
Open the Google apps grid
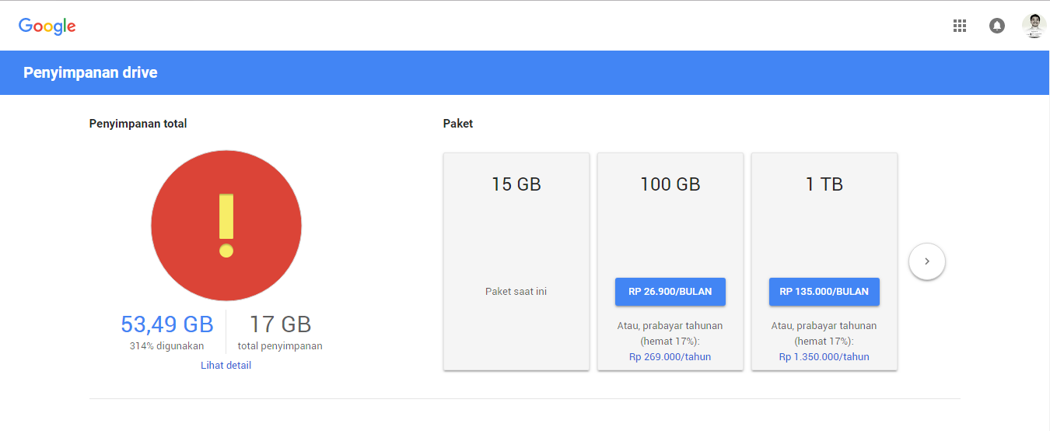[960, 26]
